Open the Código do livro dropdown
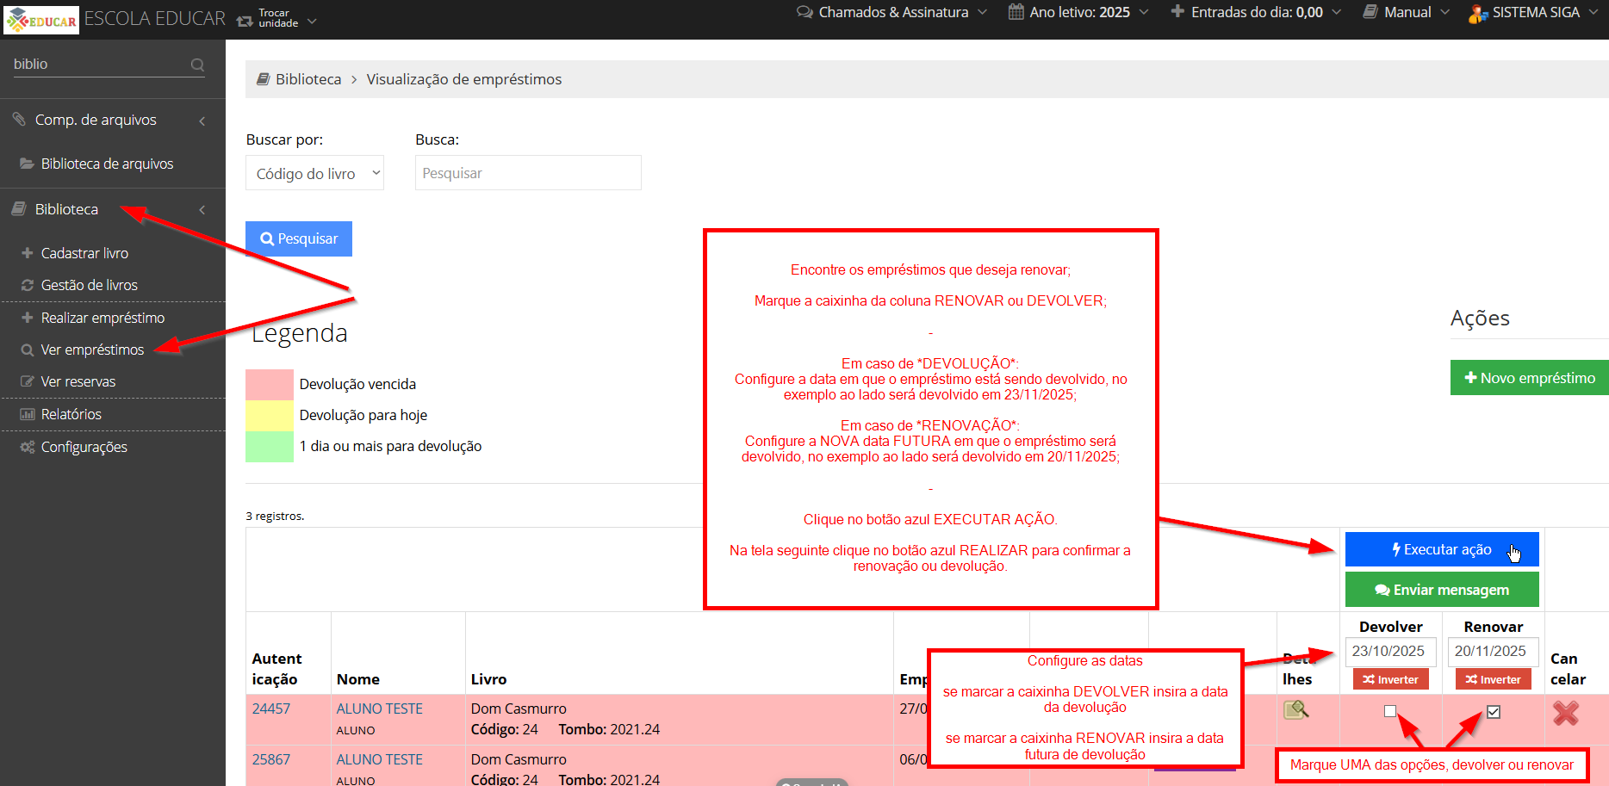The image size is (1609, 786). [x=314, y=173]
